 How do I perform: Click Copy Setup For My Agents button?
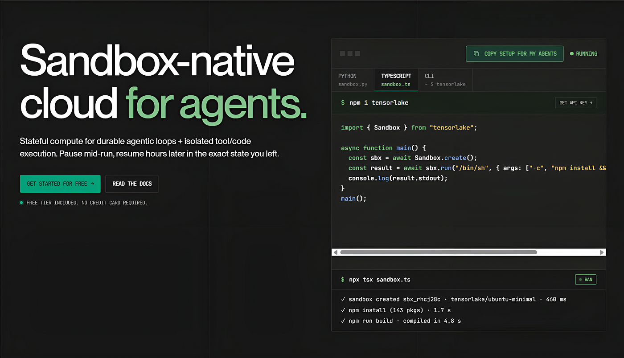coord(514,53)
